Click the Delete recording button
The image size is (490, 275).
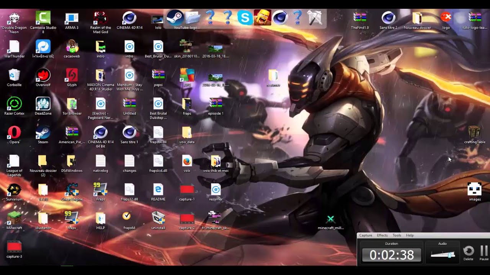tap(469, 252)
